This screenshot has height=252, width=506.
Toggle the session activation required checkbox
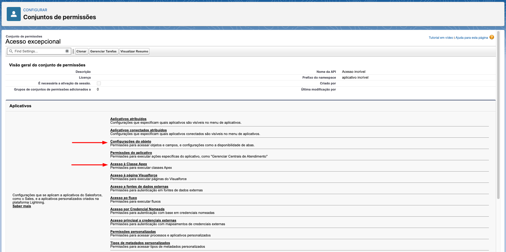coord(99,83)
